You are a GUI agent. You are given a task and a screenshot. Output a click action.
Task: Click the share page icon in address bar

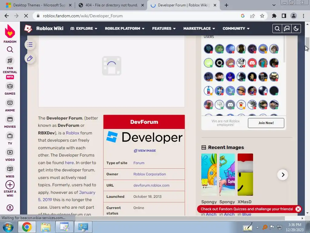[x=252, y=16]
